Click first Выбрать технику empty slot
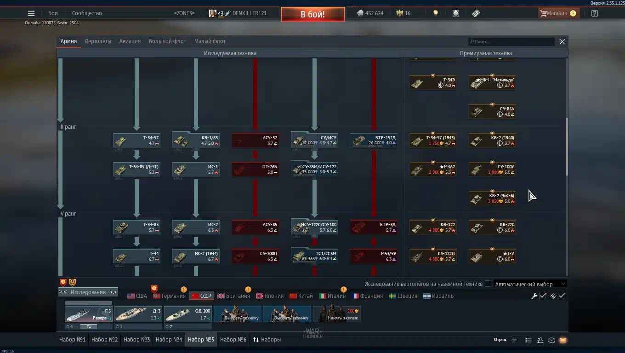625x353 pixels. (x=238, y=314)
